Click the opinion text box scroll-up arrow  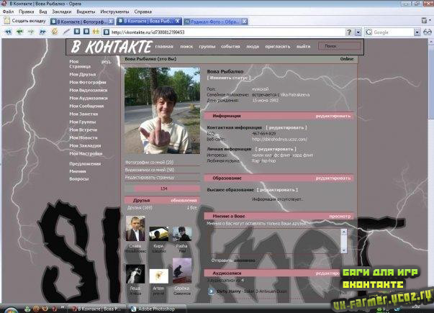(x=344, y=232)
